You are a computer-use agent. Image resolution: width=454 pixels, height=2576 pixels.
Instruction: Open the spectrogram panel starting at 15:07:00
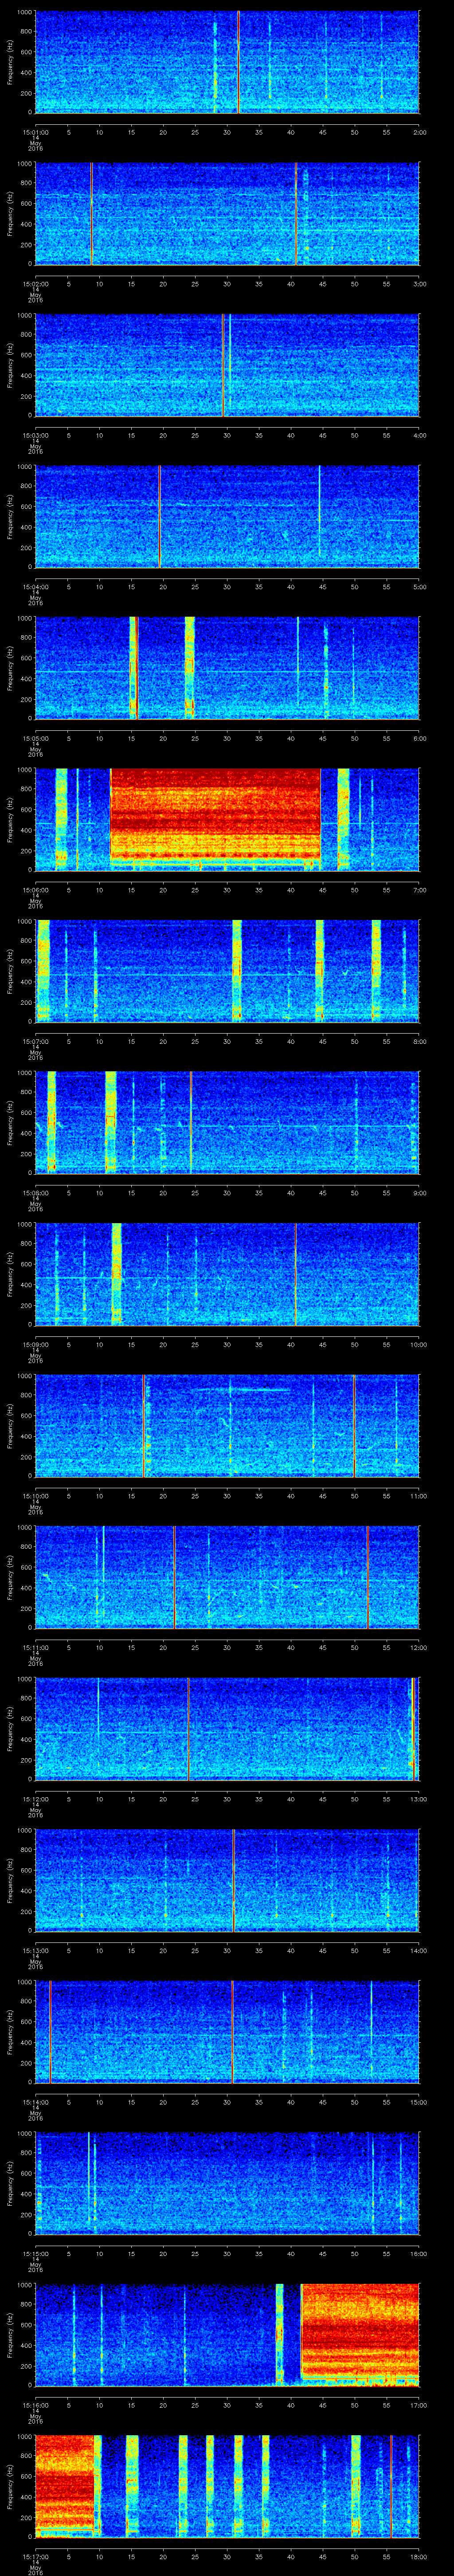227,971
